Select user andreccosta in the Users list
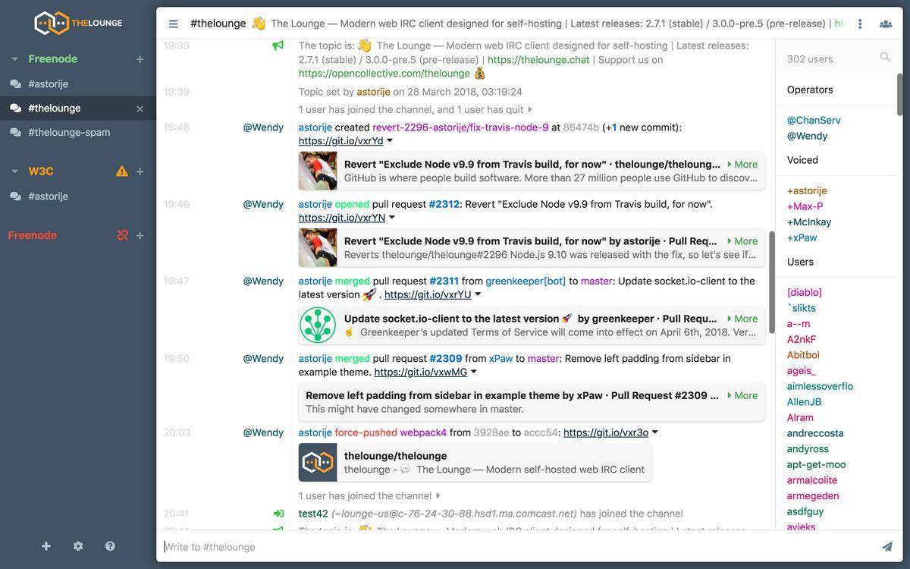Image resolution: width=910 pixels, height=569 pixels. (815, 433)
